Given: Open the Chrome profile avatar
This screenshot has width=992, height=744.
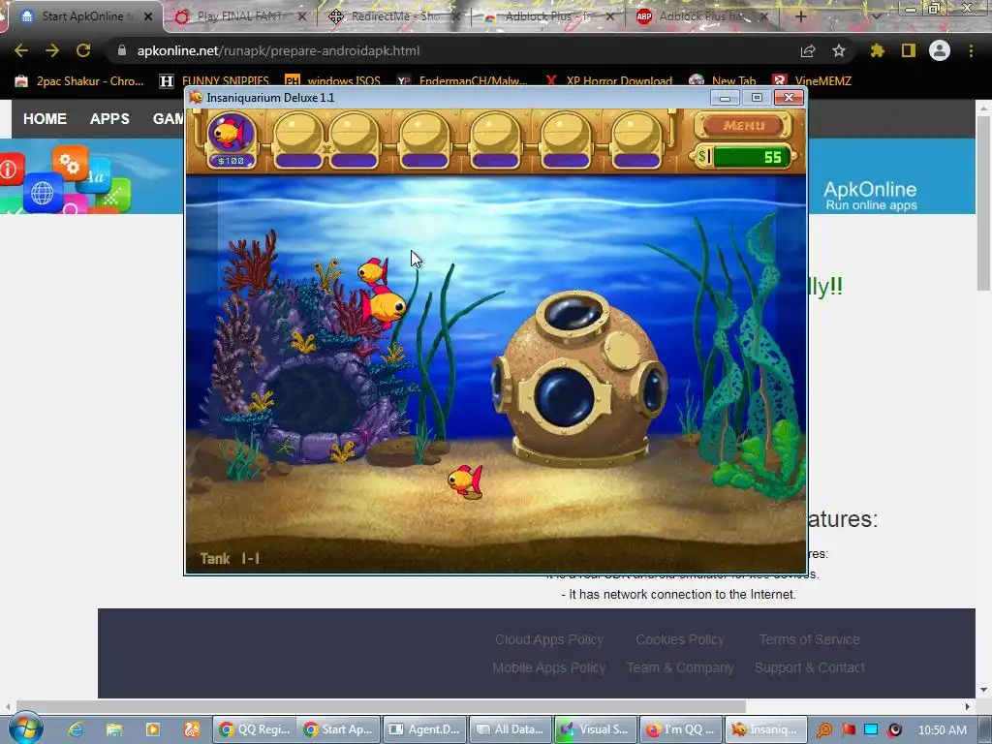Looking at the screenshot, I should point(940,50).
